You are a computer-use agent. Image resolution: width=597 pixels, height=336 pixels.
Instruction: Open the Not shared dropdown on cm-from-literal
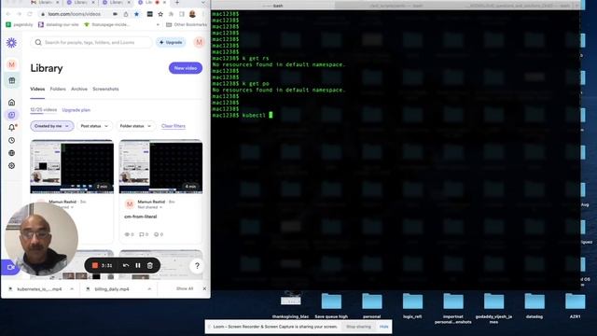[x=149, y=207]
